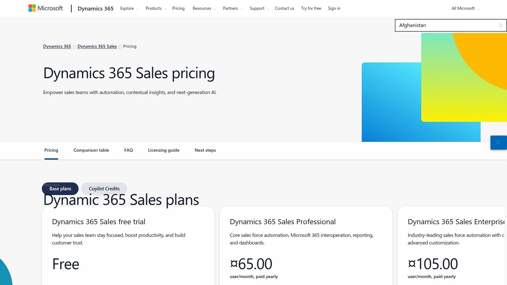Click Contact us in the top navigation
Image resolution: width=507 pixels, height=285 pixels.
pos(284,8)
